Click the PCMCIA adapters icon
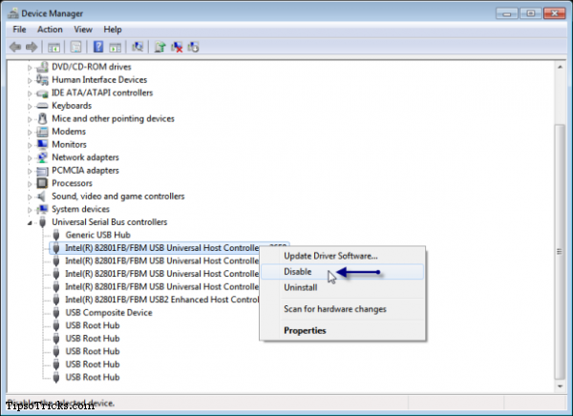This screenshot has height=416, width=573. pos(42,171)
